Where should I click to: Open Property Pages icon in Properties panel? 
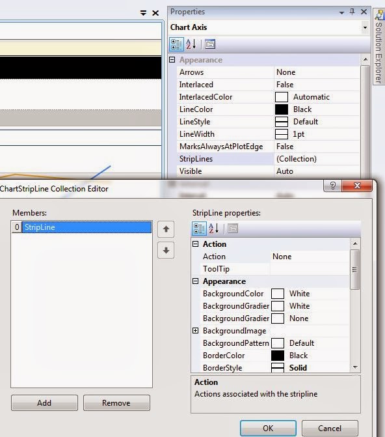(210, 44)
